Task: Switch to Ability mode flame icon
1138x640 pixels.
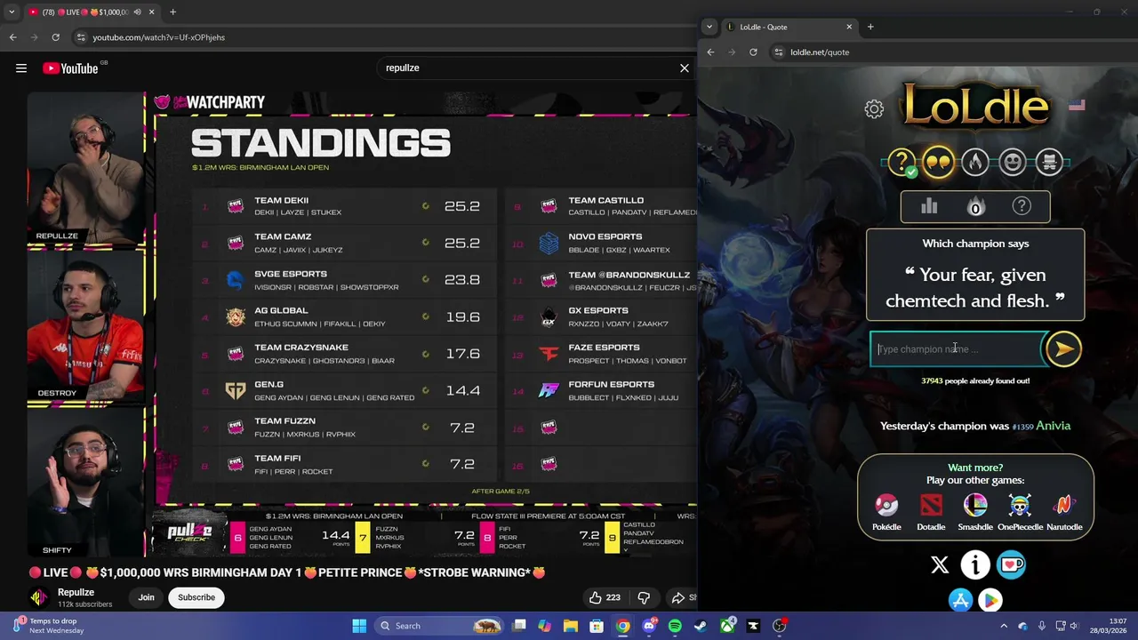Action: click(975, 162)
